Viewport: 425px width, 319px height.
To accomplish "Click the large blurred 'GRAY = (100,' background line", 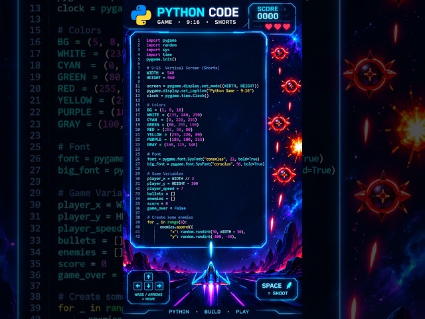I will pos(90,124).
